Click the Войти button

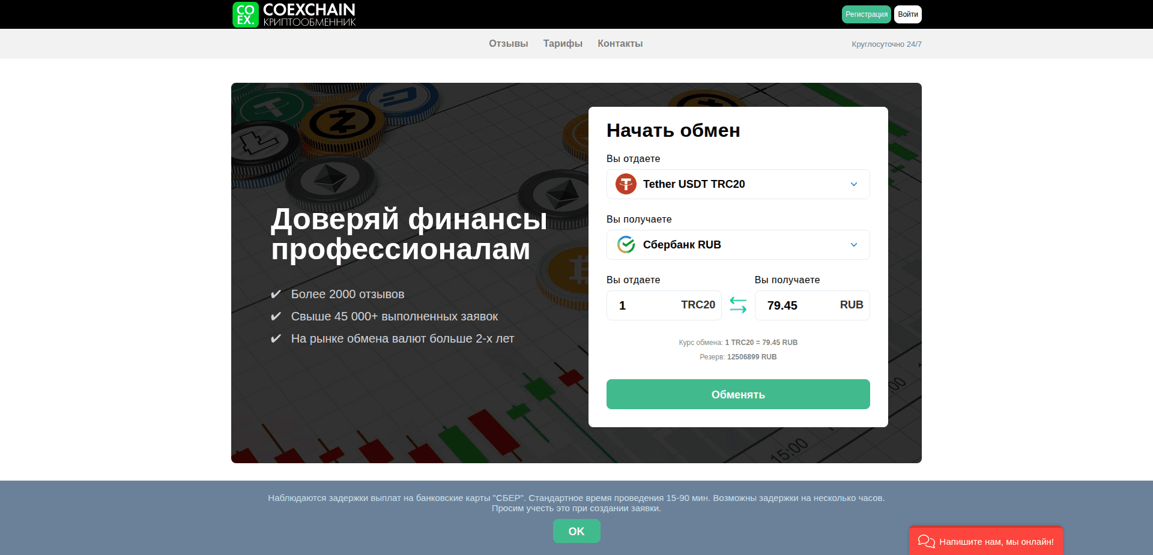tap(907, 14)
